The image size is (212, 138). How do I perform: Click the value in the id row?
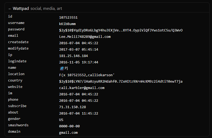(68, 18)
